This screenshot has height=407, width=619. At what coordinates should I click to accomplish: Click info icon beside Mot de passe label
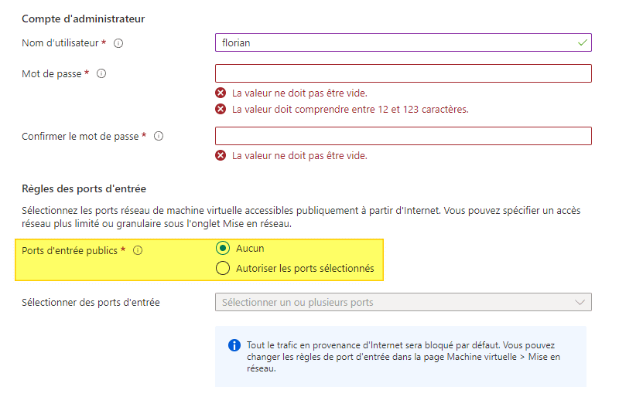101,74
